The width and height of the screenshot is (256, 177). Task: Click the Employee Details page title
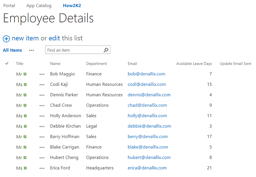point(48,18)
